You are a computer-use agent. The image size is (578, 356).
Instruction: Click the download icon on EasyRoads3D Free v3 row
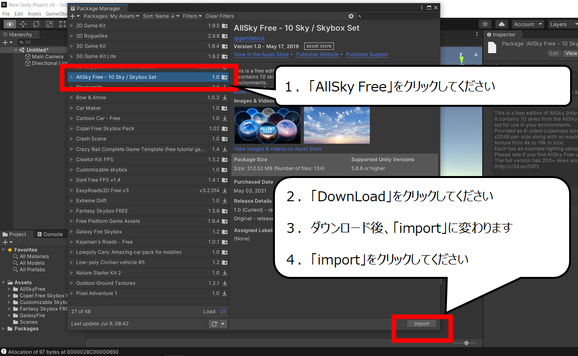(x=224, y=190)
